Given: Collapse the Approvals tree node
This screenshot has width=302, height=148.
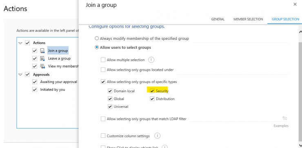Looking at the screenshot, I should (x=20, y=75).
